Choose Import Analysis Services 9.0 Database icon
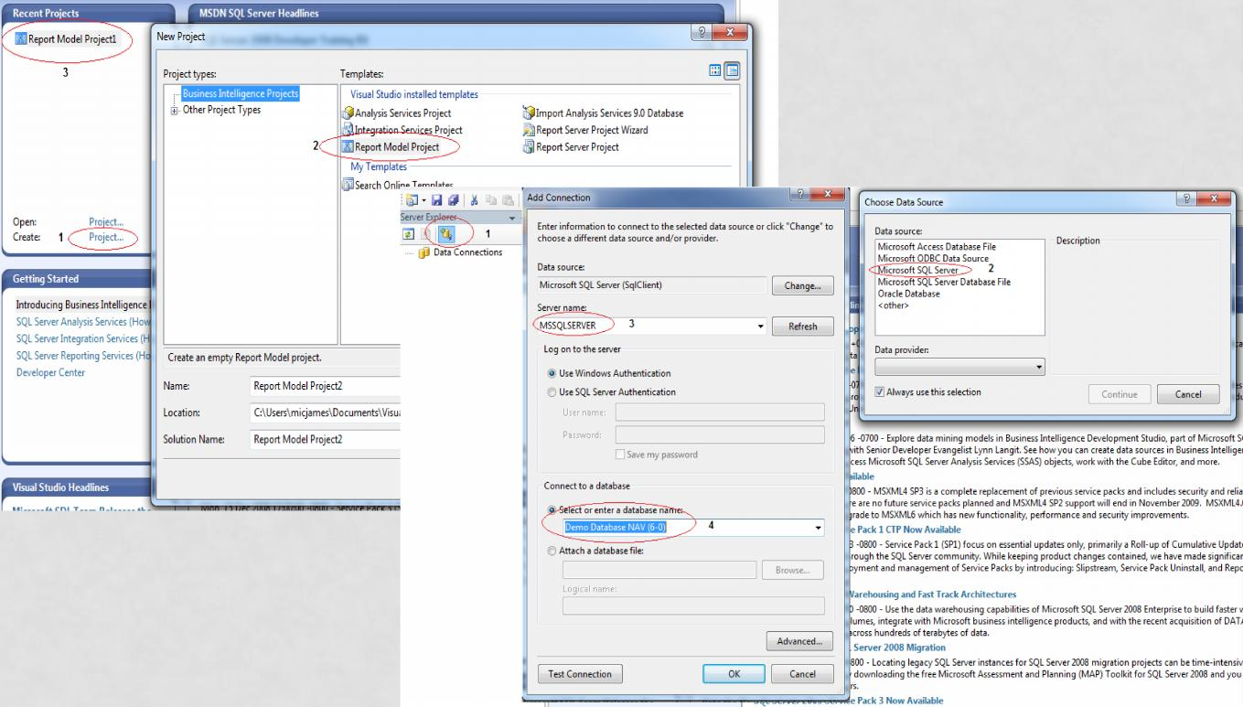 click(528, 113)
